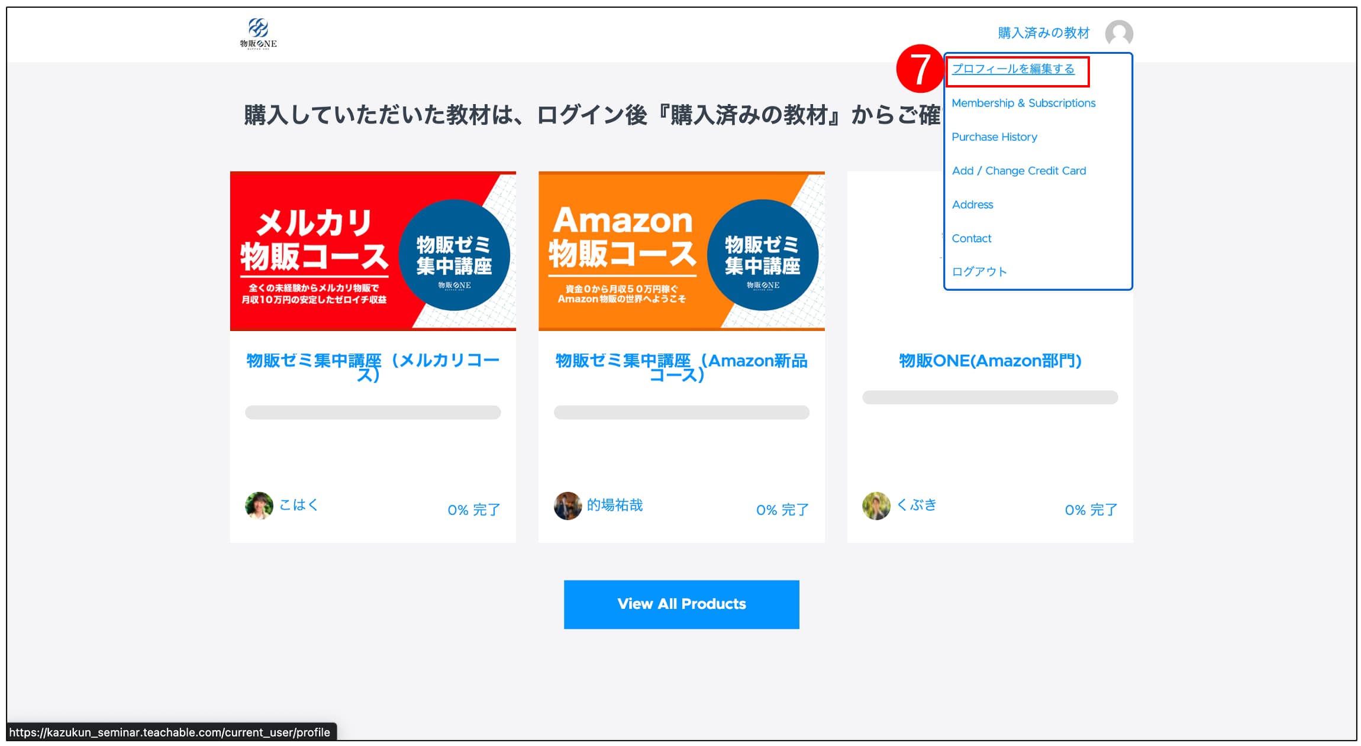Click ログアウト to sign out
Viewport: 1361px width, 746px height.
979,272
